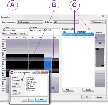Minimize the Edit opening hours dialog
This screenshot has width=108, height=105.
34,72
